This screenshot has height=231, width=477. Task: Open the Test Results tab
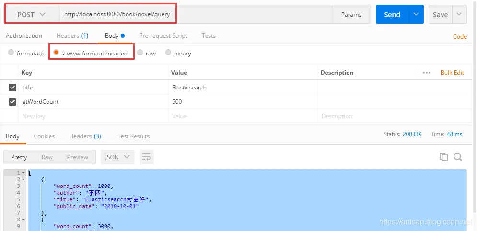(133, 136)
